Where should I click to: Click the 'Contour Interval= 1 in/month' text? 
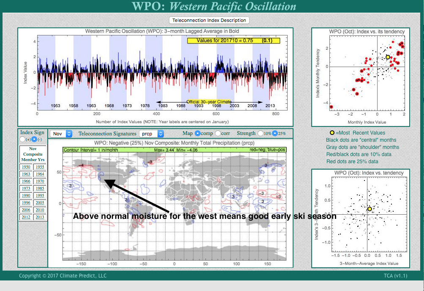click(91, 150)
